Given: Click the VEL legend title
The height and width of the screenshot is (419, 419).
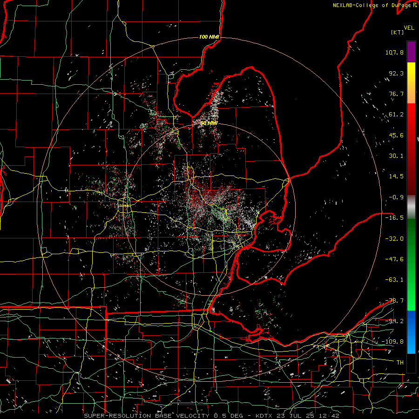Looking at the screenshot, I should 409,28.
